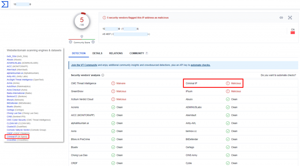Open the CrowdSec link in engines list
Screen dimensions: 300x166
coord(12,140)
